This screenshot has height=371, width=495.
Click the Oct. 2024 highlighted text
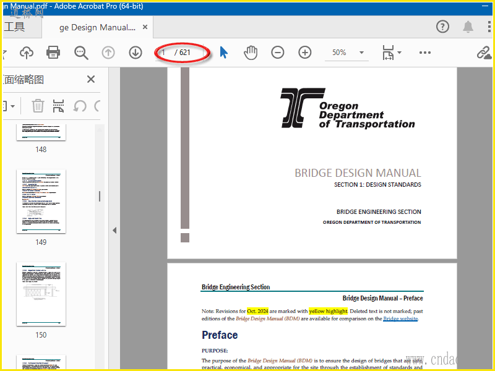click(x=257, y=311)
